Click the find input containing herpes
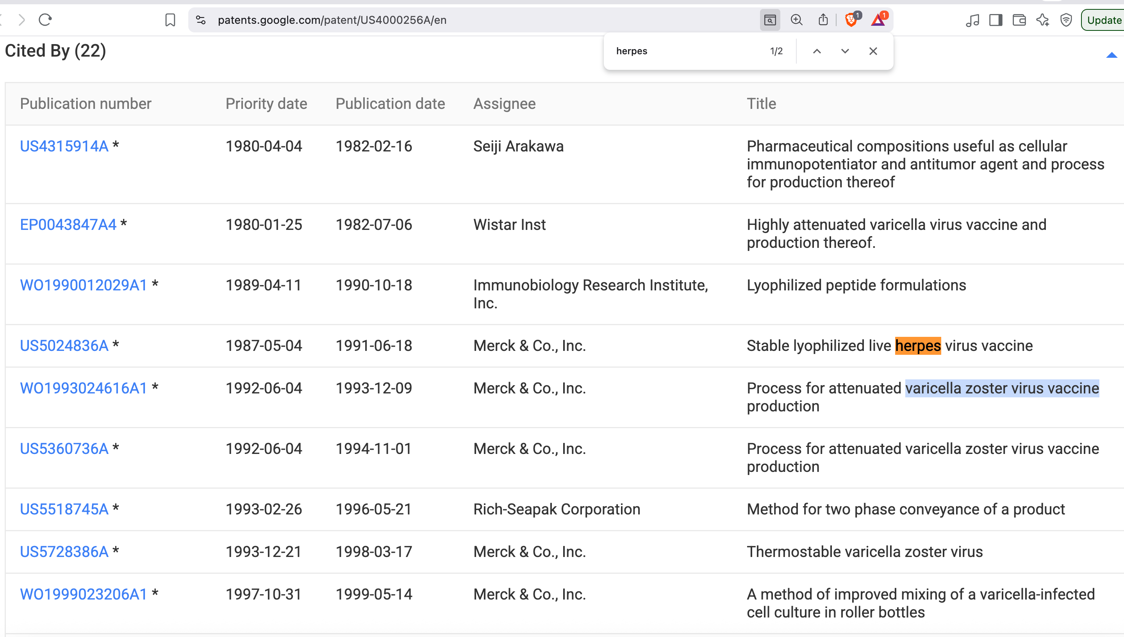 [x=687, y=51]
